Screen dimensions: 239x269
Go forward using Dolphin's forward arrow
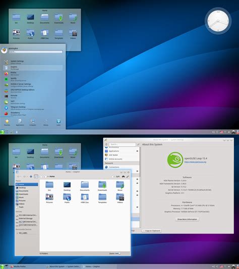click(x=24, y=176)
